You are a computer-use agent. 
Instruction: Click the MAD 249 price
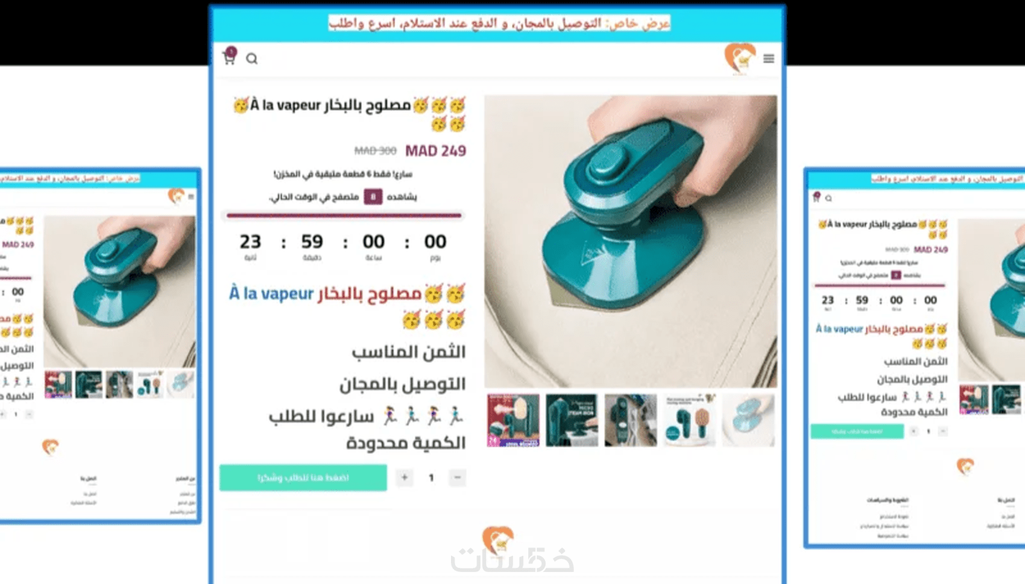click(436, 151)
